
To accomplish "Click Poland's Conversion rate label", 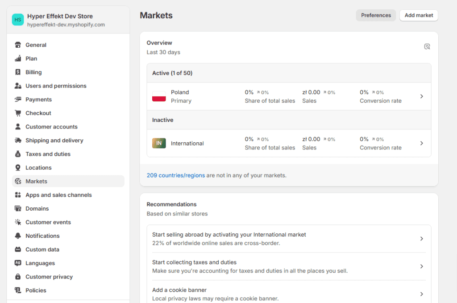I will tap(380, 101).
